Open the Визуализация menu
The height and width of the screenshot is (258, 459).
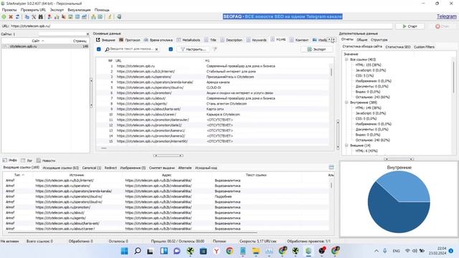pyautogui.click(x=79, y=10)
